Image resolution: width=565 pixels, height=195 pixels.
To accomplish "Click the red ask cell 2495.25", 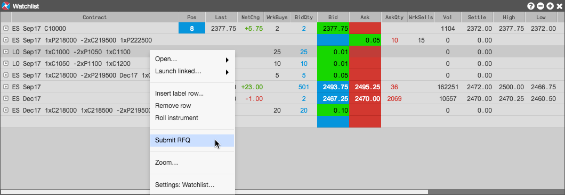I will tap(365, 87).
